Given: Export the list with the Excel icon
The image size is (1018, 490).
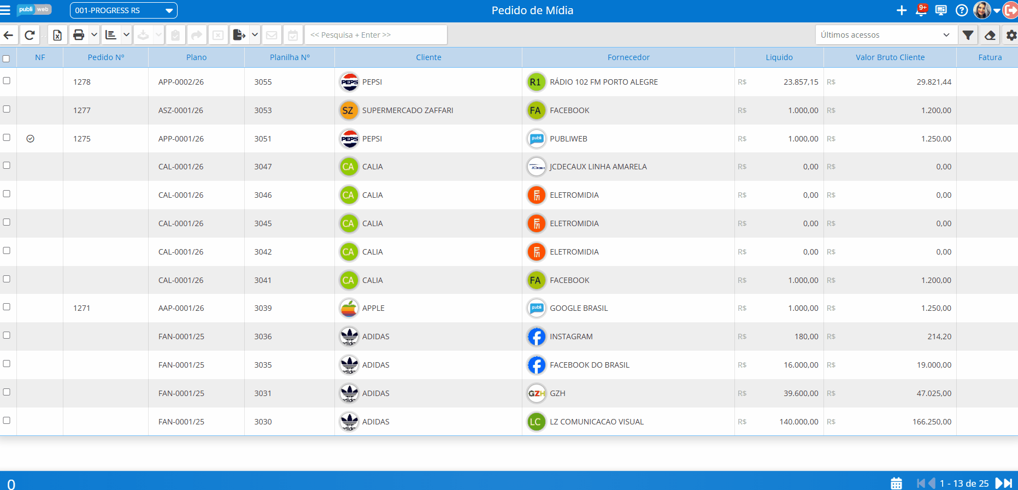Looking at the screenshot, I should coord(57,35).
